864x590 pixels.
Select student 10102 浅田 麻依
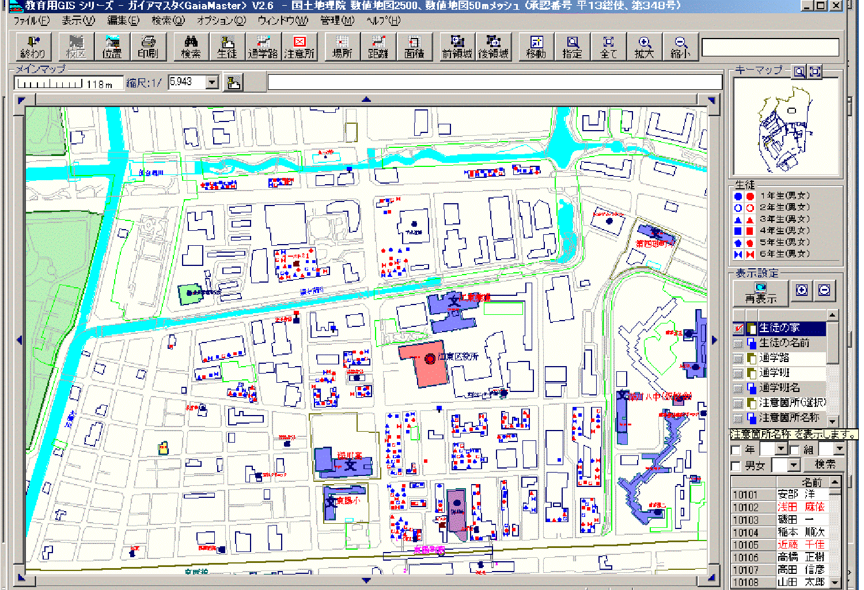780,507
